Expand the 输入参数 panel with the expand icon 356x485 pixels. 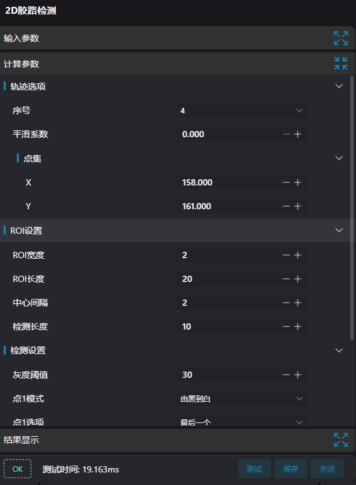pyautogui.click(x=341, y=38)
